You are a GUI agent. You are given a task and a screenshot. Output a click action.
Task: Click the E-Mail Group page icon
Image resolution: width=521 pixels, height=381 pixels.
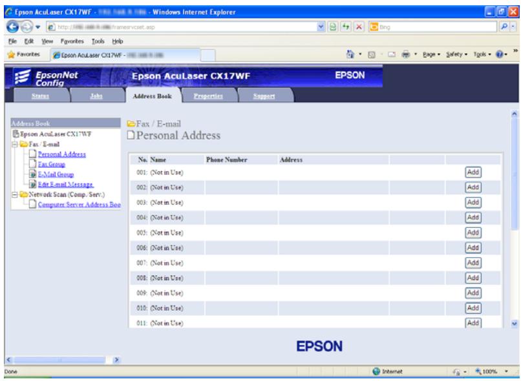32,174
